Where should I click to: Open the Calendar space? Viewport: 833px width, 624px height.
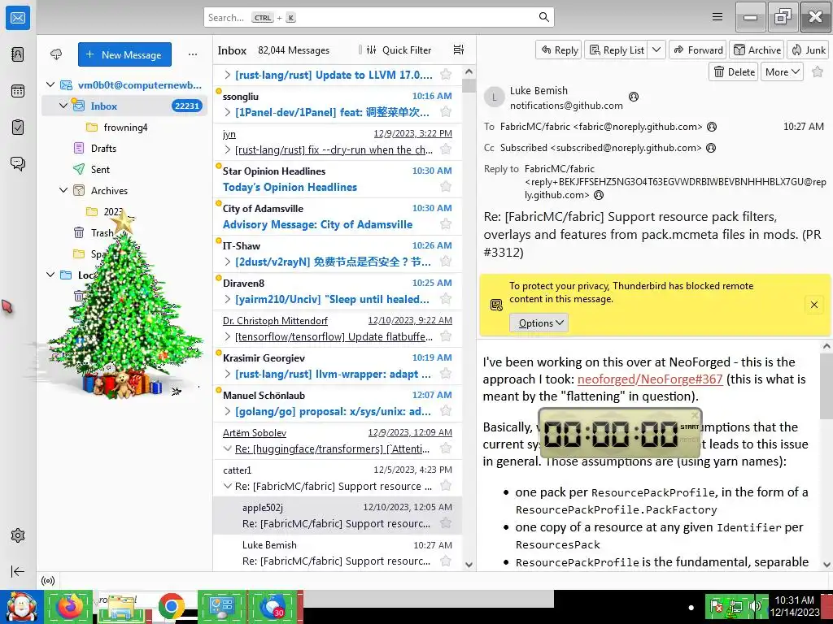click(18, 91)
